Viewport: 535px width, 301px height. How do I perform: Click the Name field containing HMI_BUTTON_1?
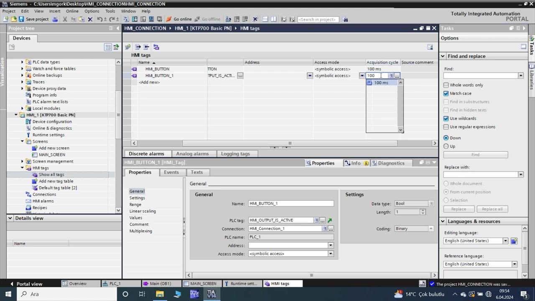click(291, 204)
